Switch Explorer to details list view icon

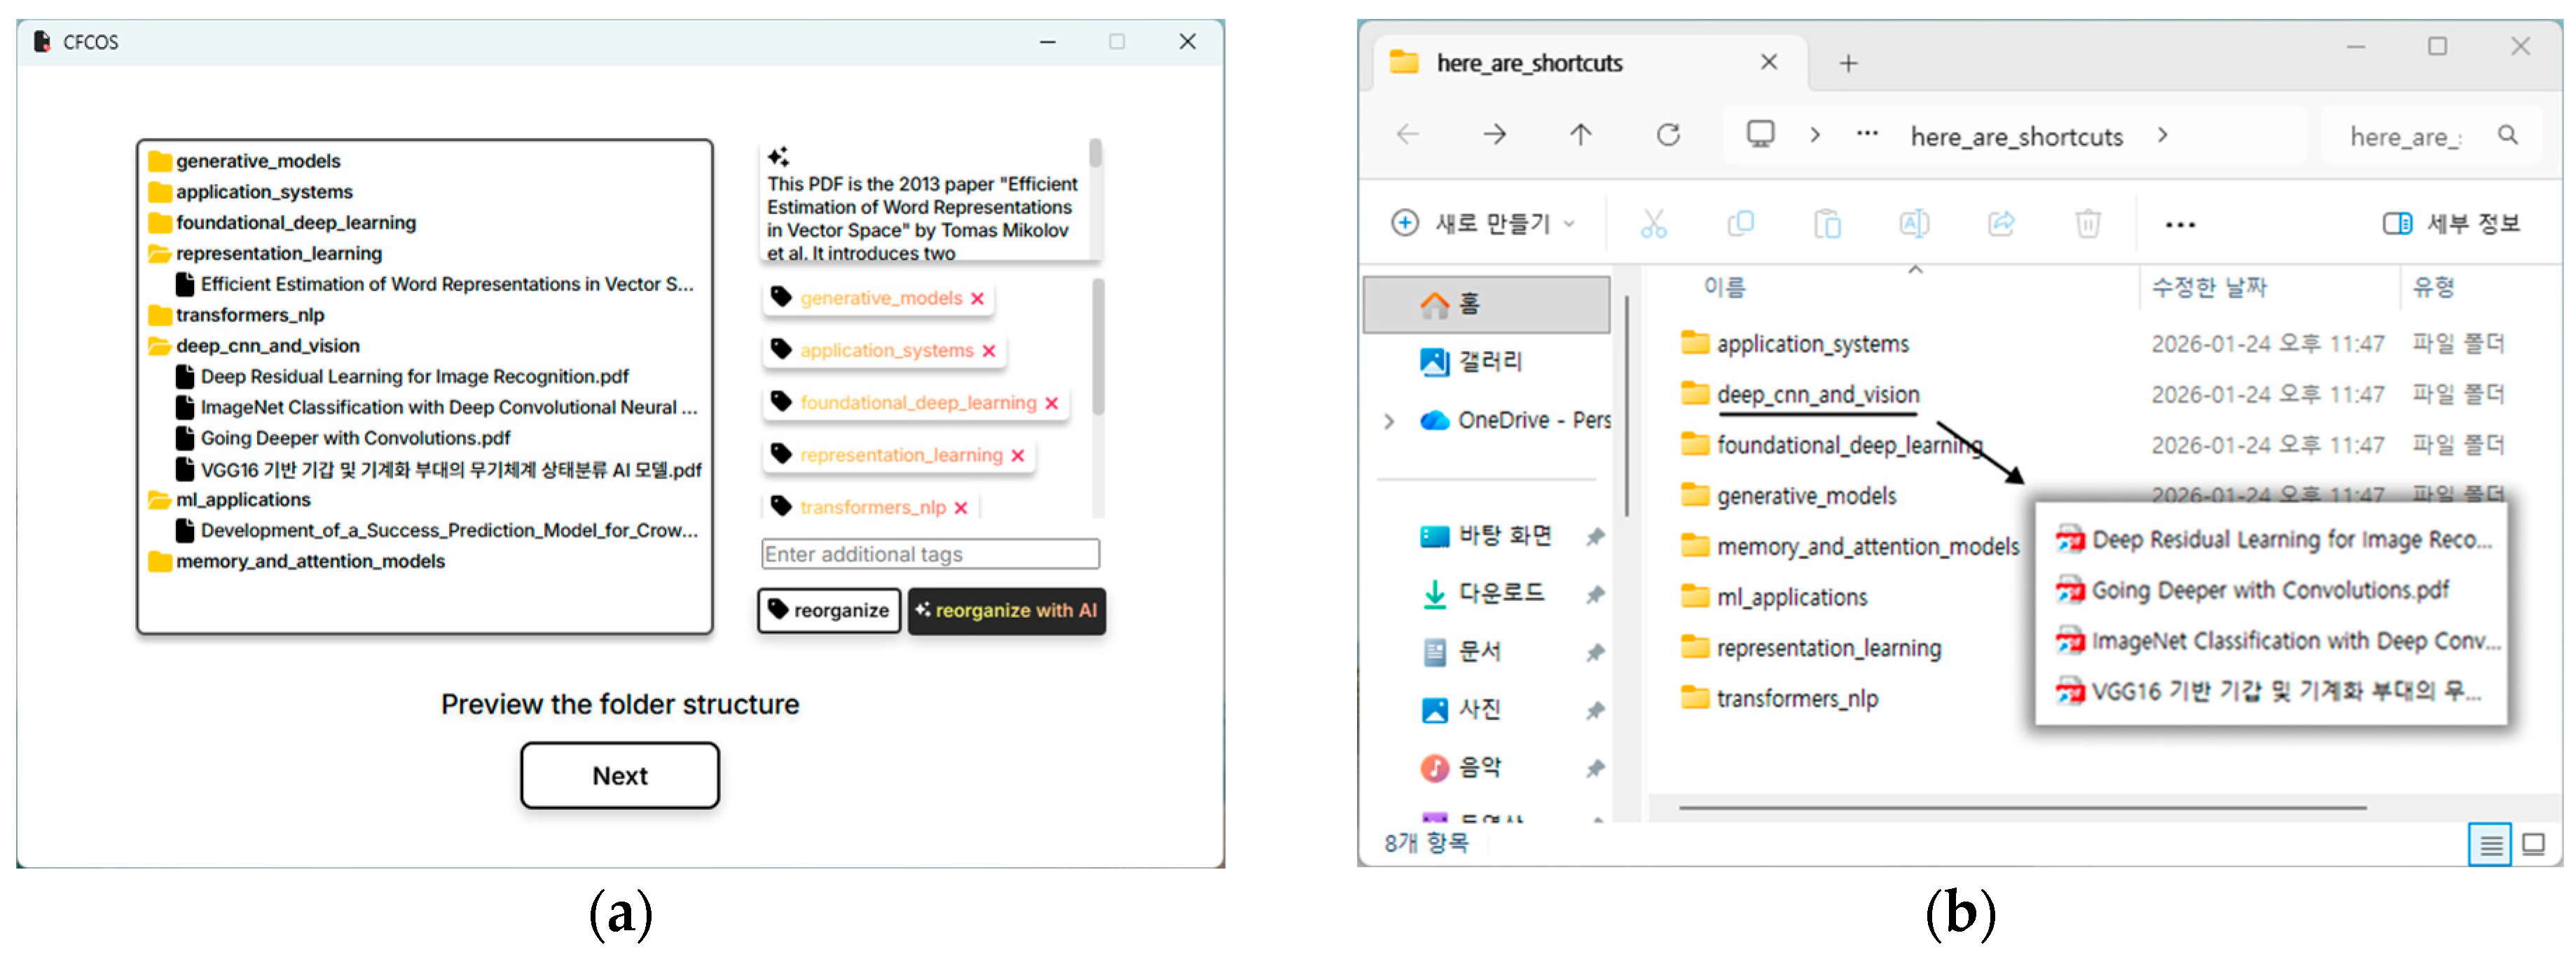point(2490,845)
